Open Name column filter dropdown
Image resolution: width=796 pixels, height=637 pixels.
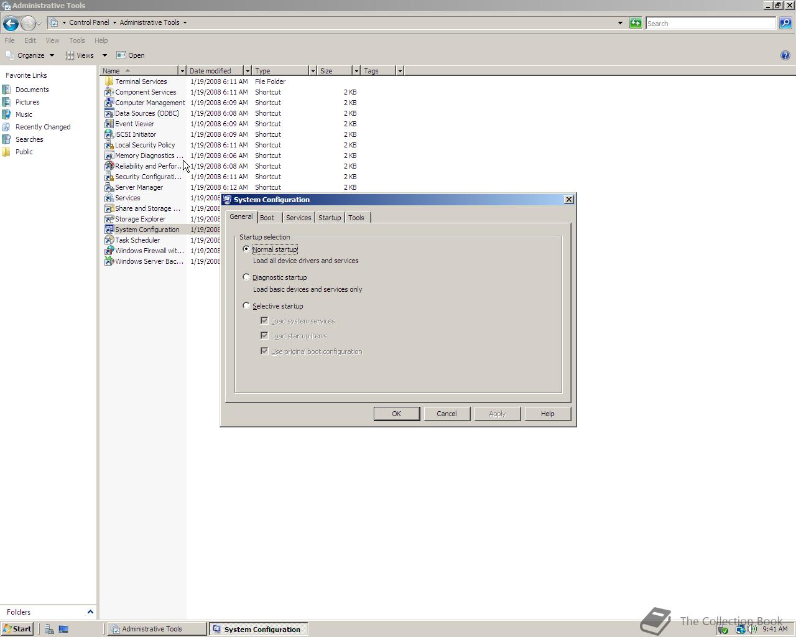click(182, 71)
